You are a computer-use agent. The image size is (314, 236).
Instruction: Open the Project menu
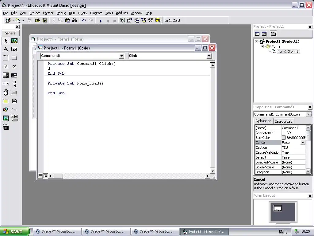pyautogui.click(x=35, y=13)
